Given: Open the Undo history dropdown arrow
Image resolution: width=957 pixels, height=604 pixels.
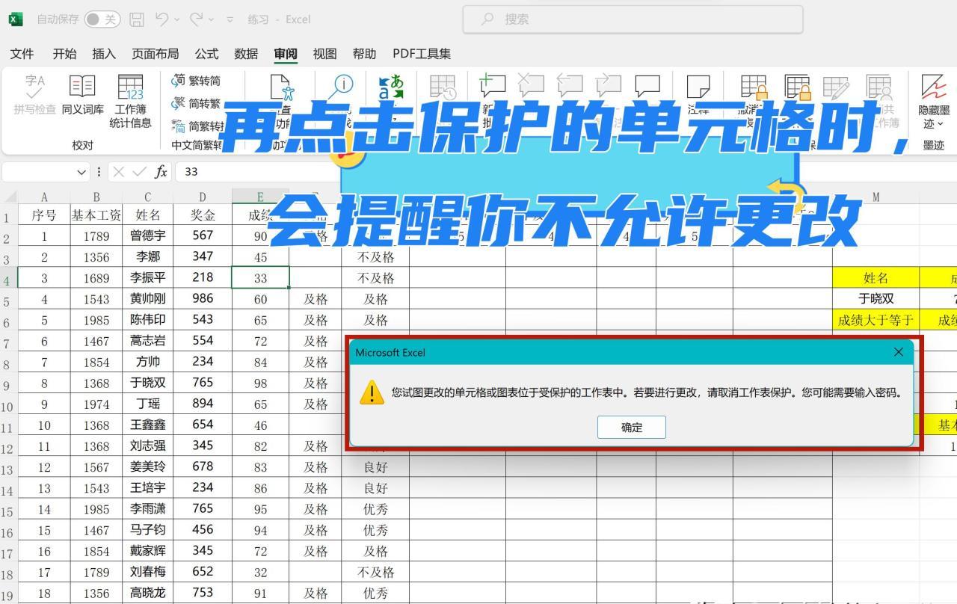Looking at the screenshot, I should point(176,19).
